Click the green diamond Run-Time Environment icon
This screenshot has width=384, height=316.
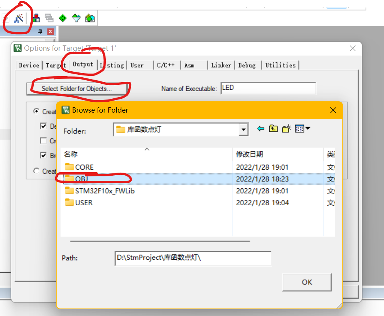[63, 18]
